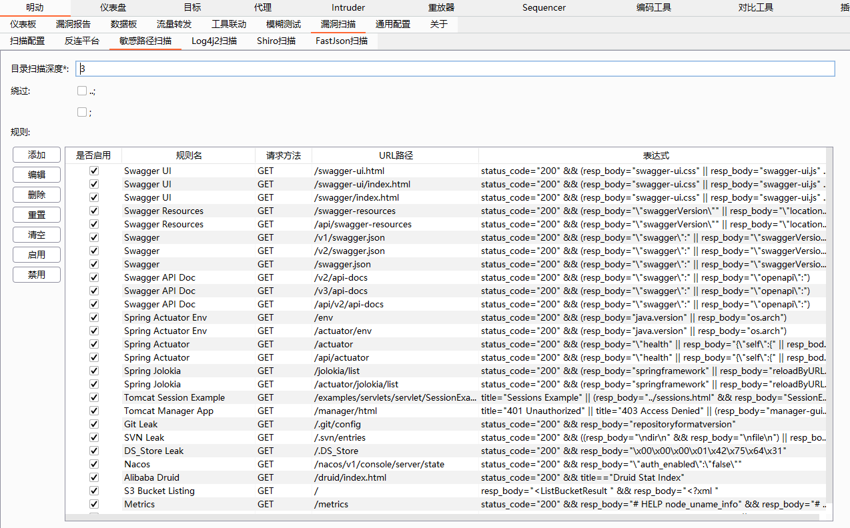
Task: Disable the Nacos rule checkbox
Action: point(94,464)
